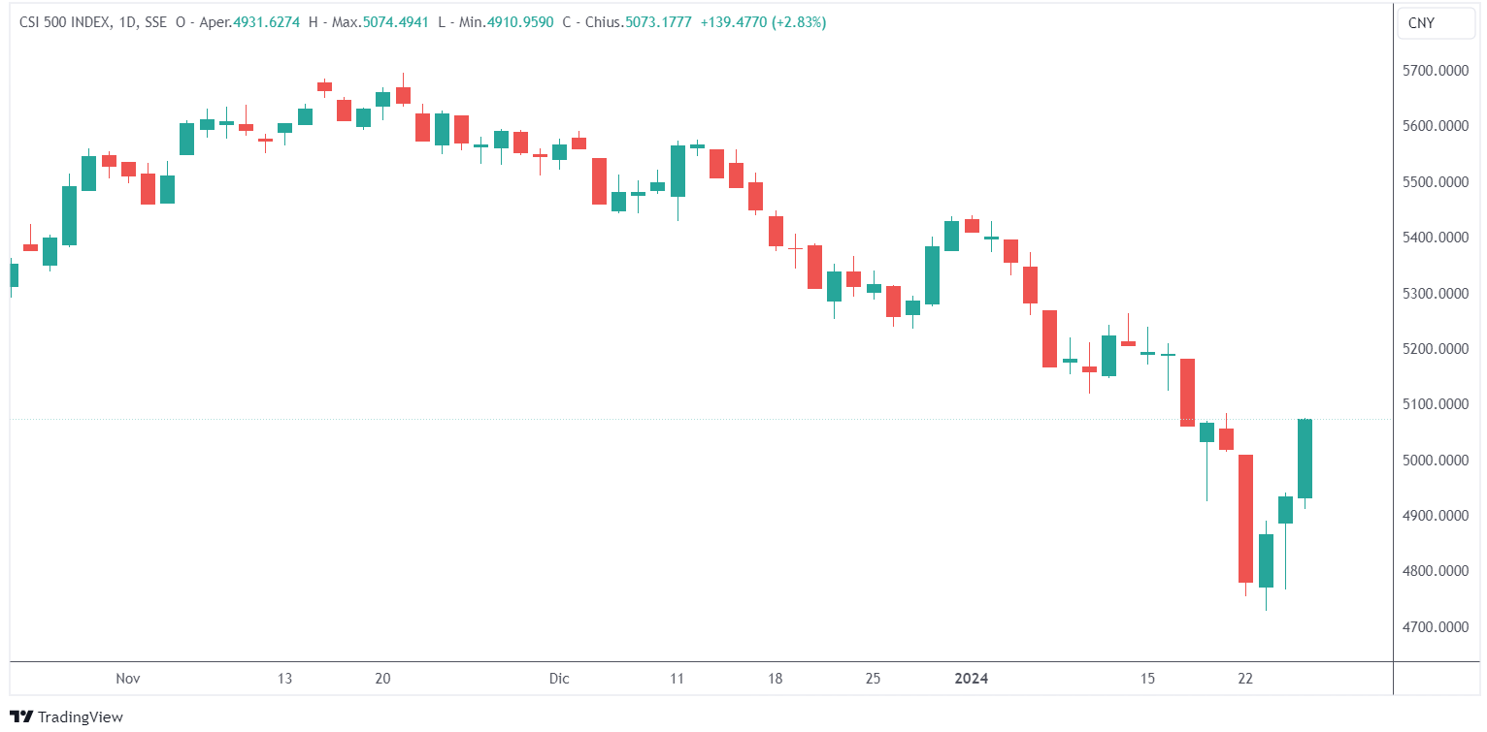
Task: Click the CSI 500 INDEX symbol title
Action: (x=65, y=22)
